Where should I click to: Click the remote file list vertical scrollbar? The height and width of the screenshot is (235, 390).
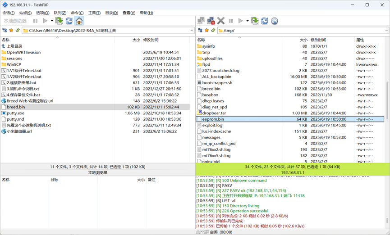click(x=387, y=90)
